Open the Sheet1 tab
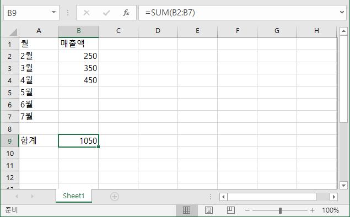 (74, 196)
